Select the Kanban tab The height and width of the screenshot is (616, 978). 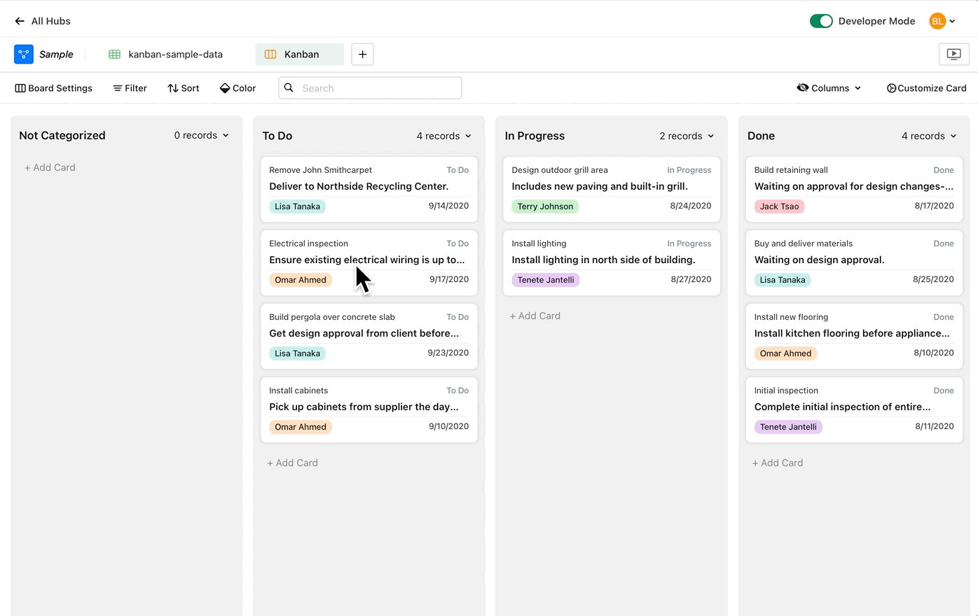(x=300, y=54)
